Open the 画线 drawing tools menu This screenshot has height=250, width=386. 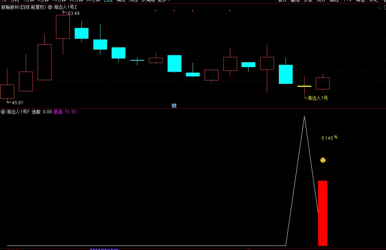click(x=334, y=1)
